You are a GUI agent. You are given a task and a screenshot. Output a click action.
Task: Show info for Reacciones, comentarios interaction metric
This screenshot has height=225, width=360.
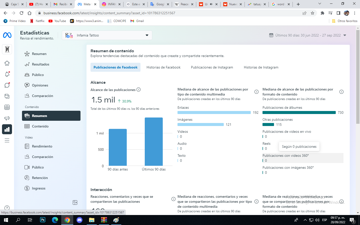[173, 199]
